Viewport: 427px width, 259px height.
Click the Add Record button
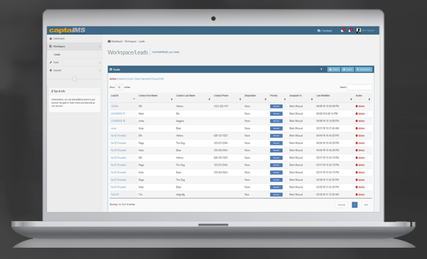[364, 69]
